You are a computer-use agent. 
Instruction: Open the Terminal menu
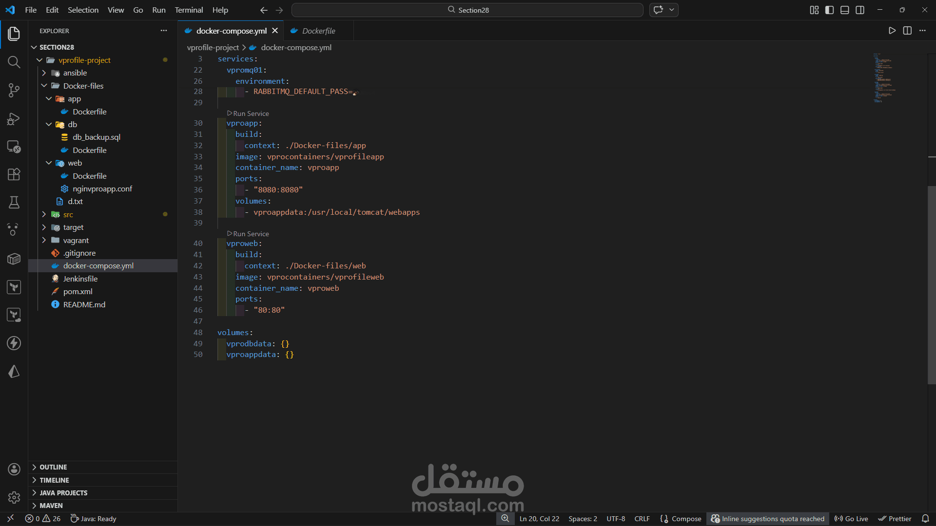click(189, 10)
